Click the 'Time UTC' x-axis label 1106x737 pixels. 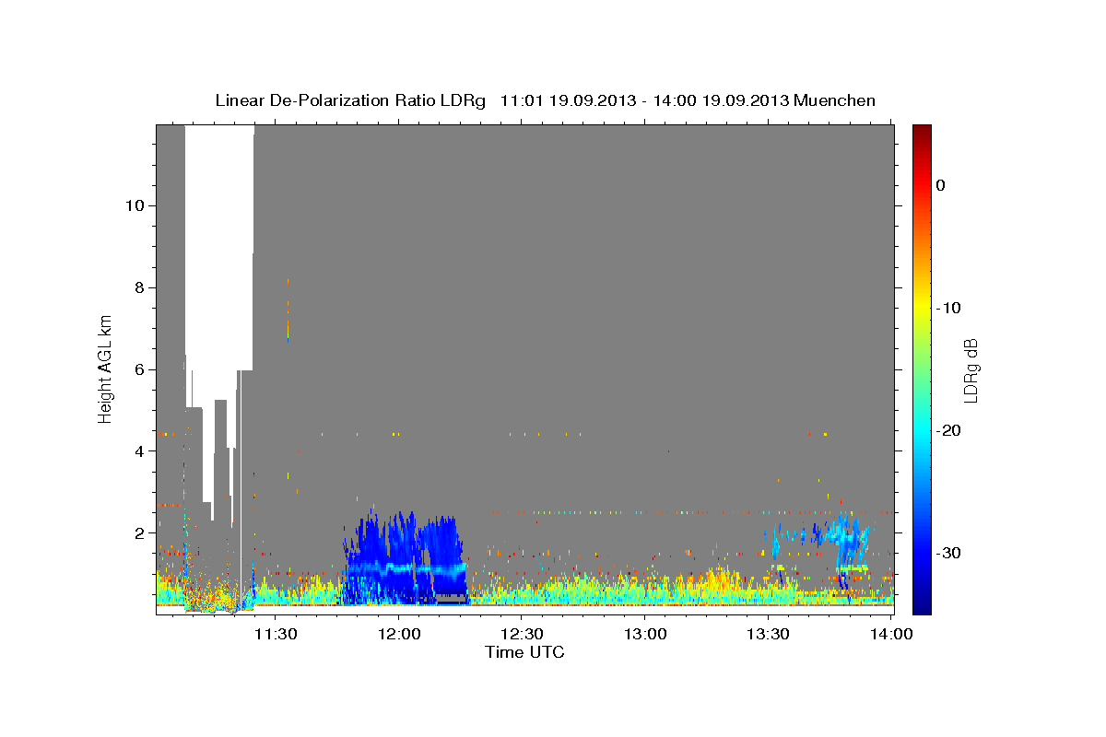(x=524, y=652)
